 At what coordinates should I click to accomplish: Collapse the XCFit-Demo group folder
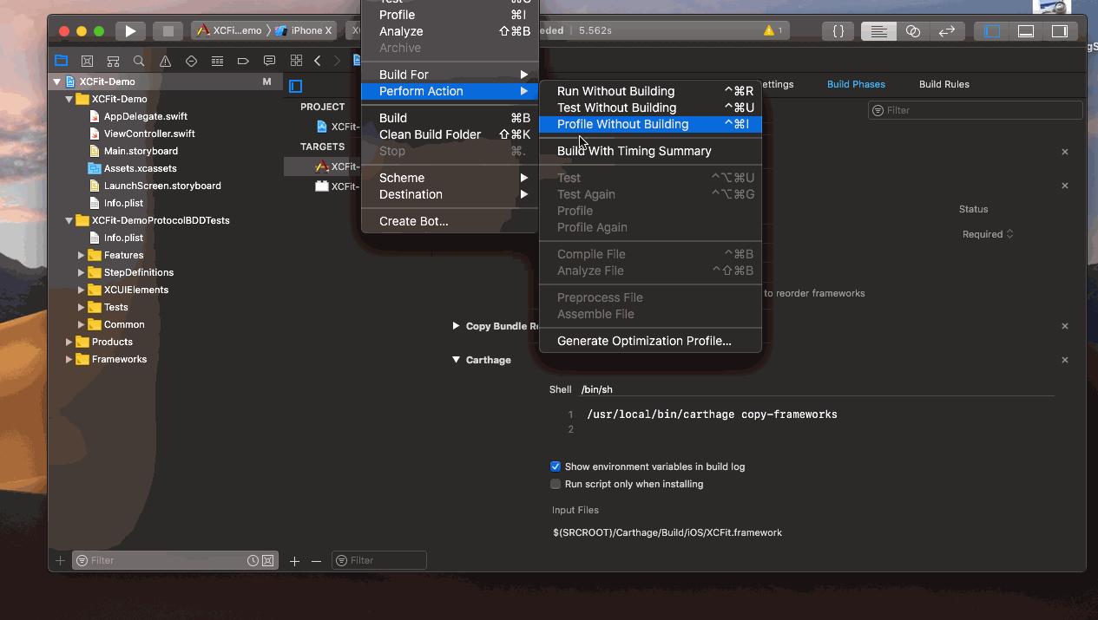[69, 99]
